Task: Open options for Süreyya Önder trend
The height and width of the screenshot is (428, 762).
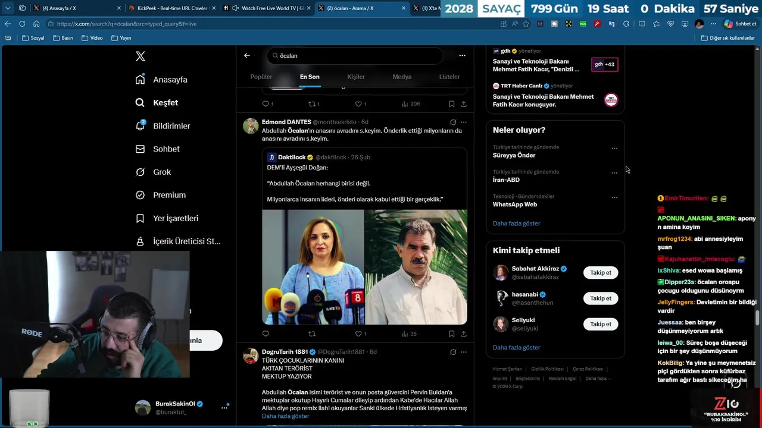Action: [x=614, y=148]
